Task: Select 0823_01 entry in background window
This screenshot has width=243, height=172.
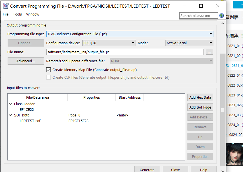Action: pos(235,95)
